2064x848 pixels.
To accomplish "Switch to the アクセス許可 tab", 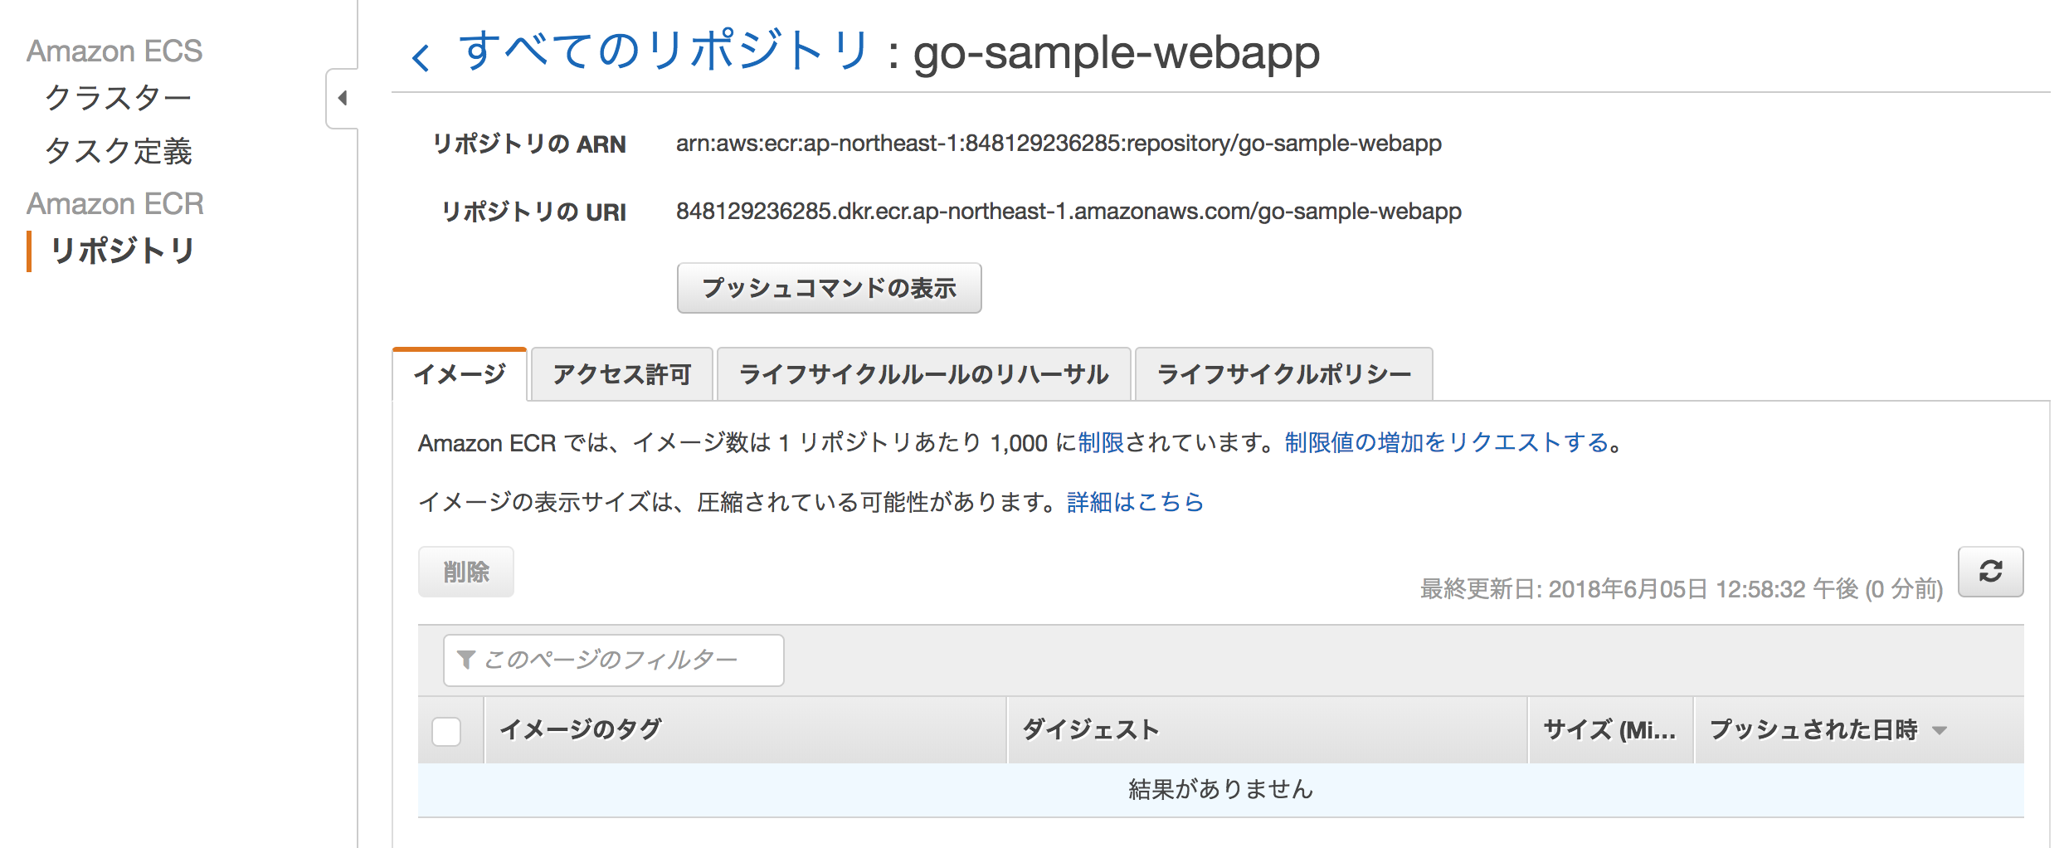I will point(622,374).
